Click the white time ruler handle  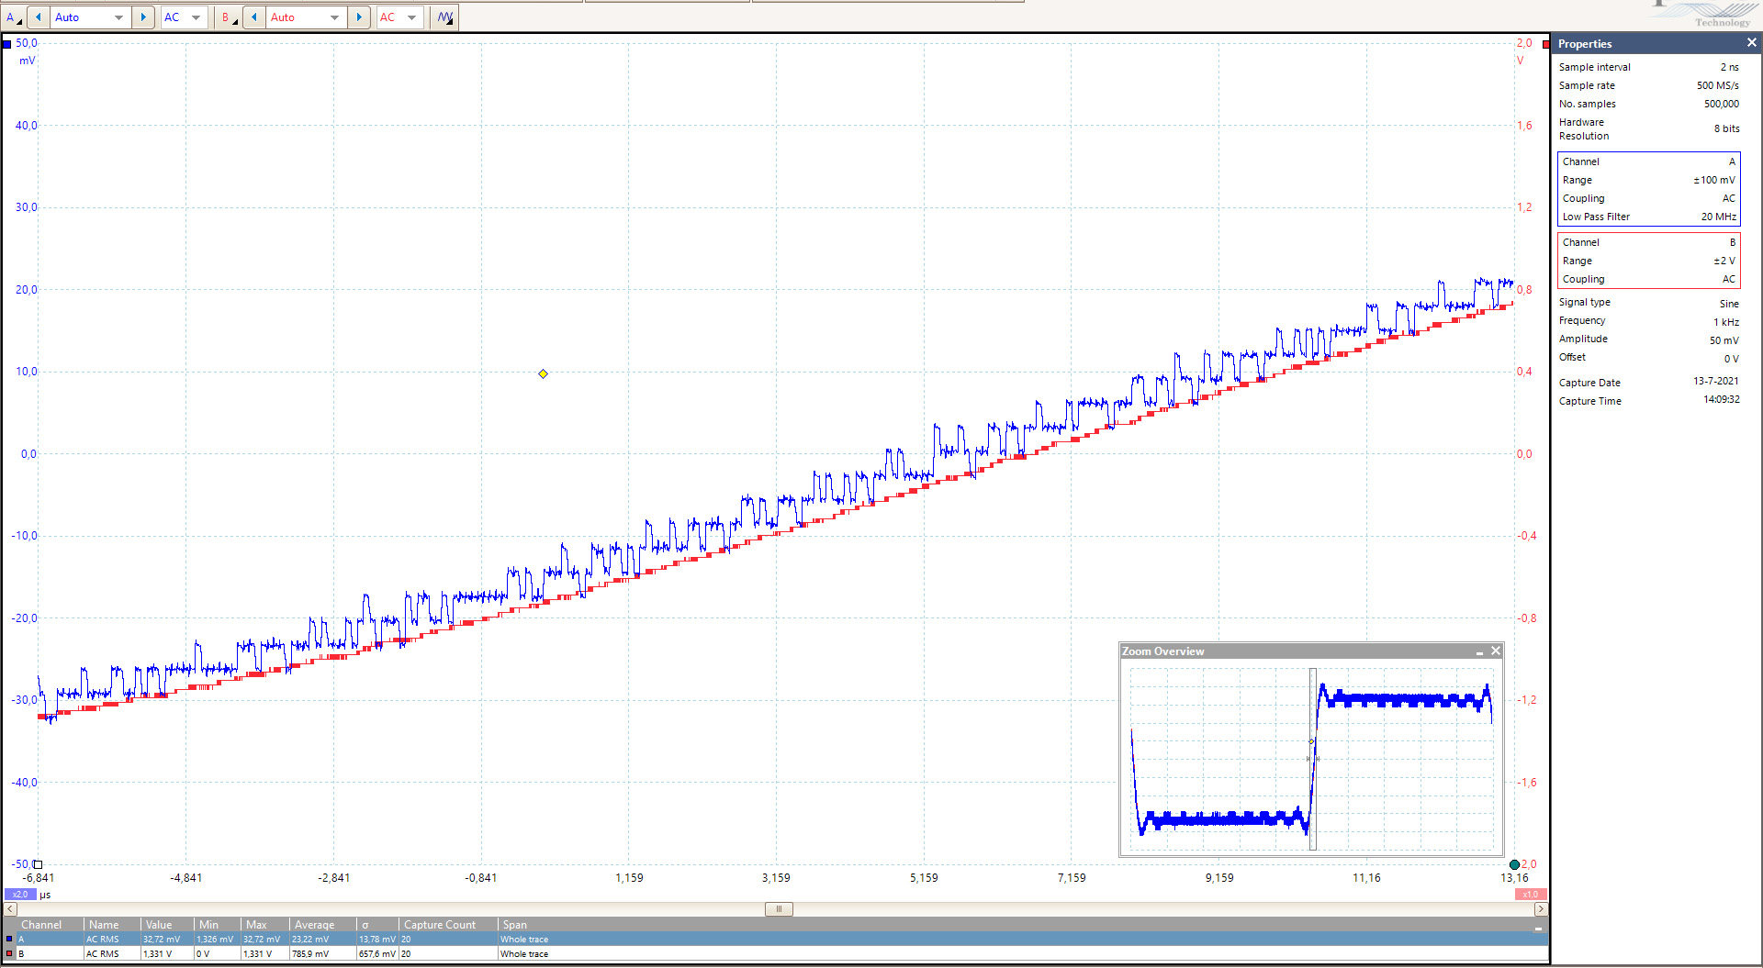tap(38, 864)
